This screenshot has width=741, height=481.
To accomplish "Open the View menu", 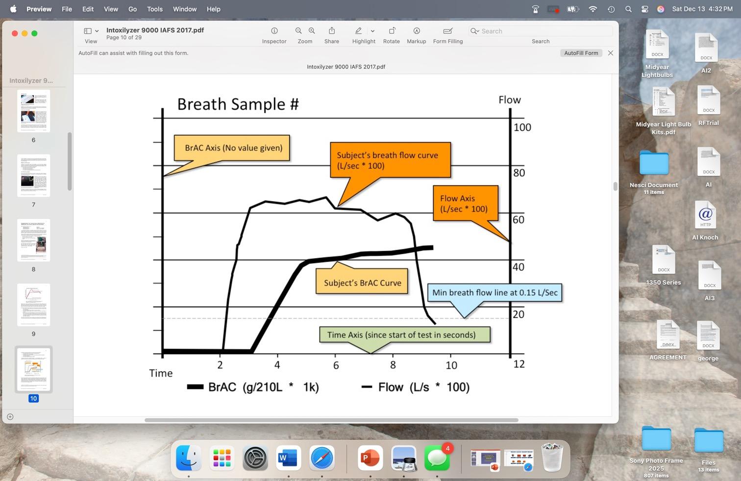I will click(x=111, y=9).
